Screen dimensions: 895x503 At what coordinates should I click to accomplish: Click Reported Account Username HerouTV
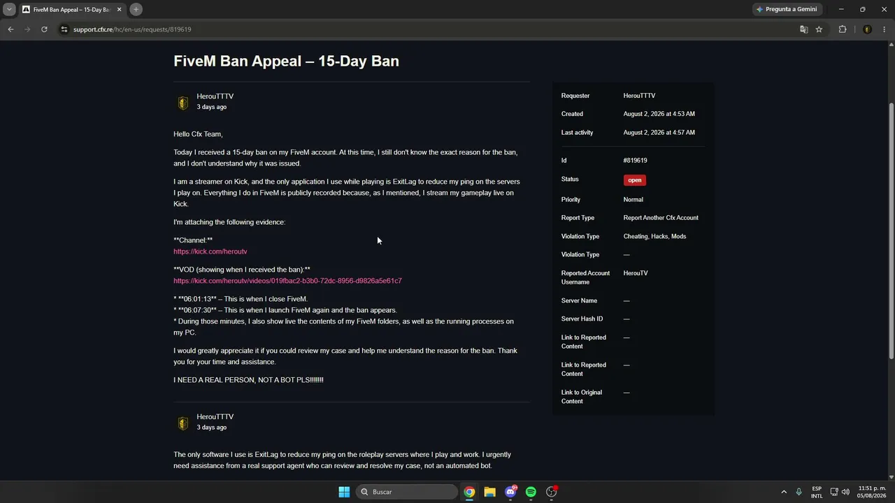tap(636, 273)
